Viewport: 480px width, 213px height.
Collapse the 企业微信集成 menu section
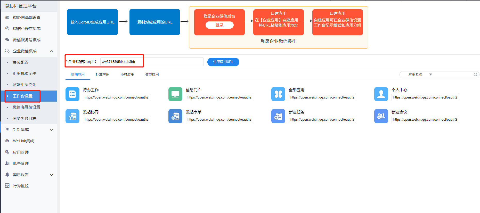52,51
